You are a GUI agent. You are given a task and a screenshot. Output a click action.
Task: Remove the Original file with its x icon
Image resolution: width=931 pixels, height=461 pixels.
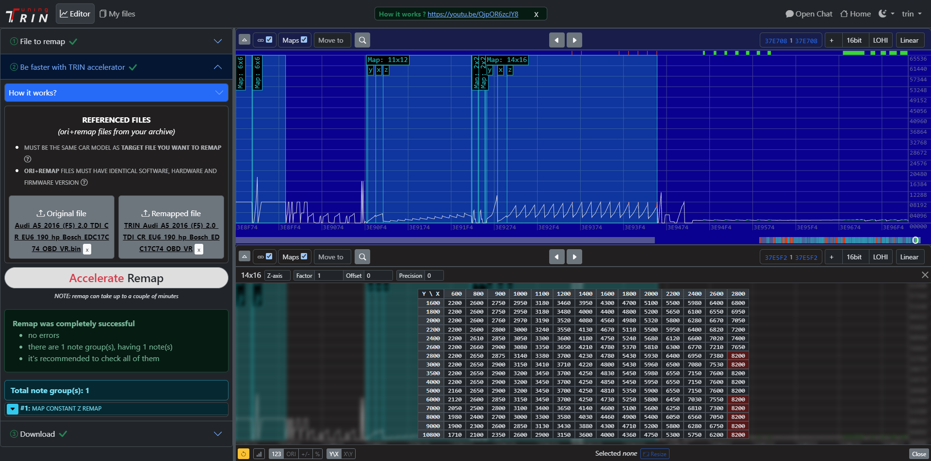[x=87, y=249]
